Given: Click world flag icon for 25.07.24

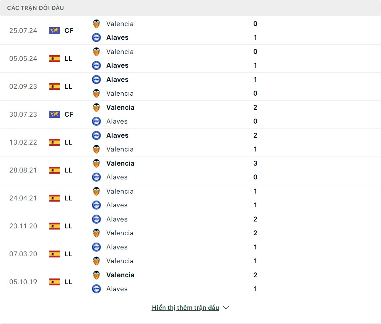Looking at the screenshot, I should [x=54, y=31].
